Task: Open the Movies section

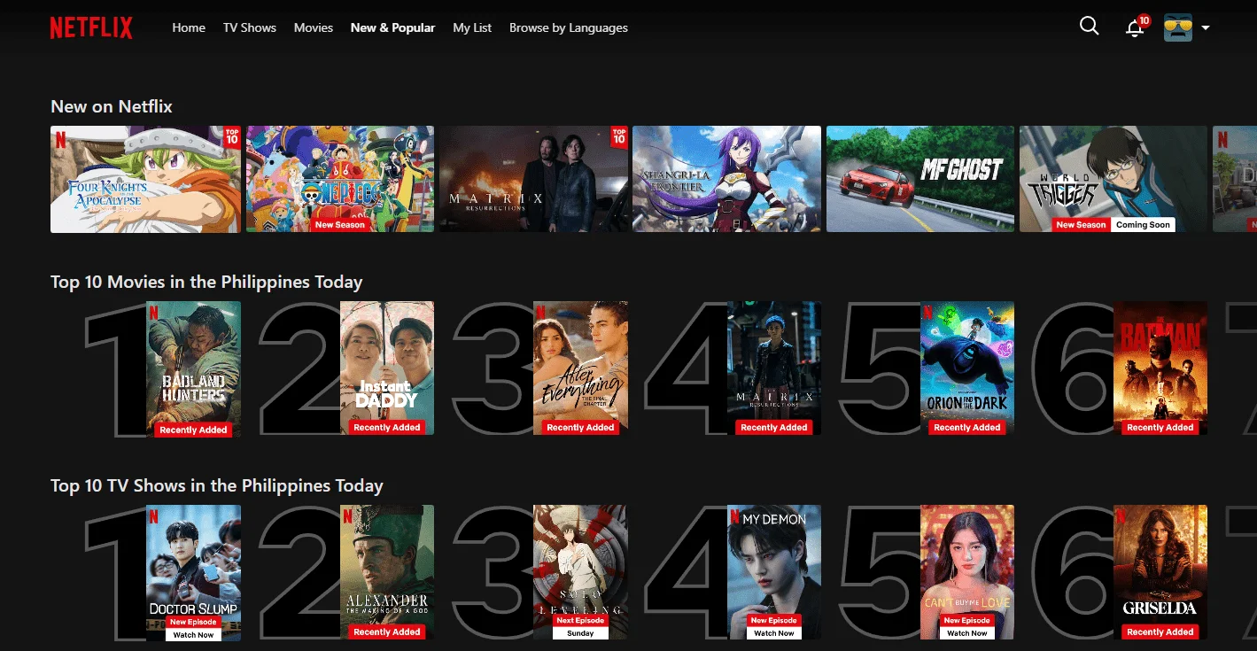Action: coord(314,27)
